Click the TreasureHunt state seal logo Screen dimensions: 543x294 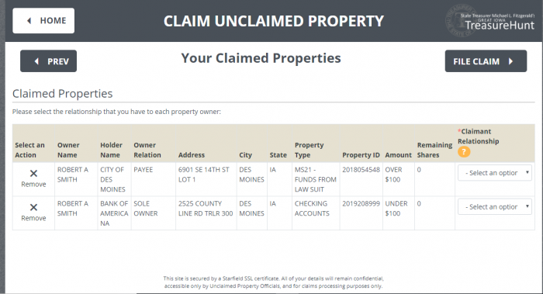tap(460, 20)
